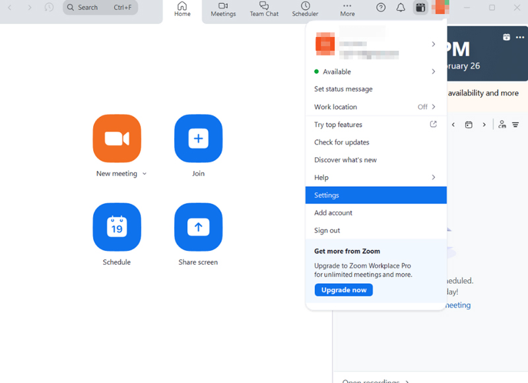The width and height of the screenshot is (528, 383).
Task: Open the Schedule calendar icon
Action: pos(117,227)
